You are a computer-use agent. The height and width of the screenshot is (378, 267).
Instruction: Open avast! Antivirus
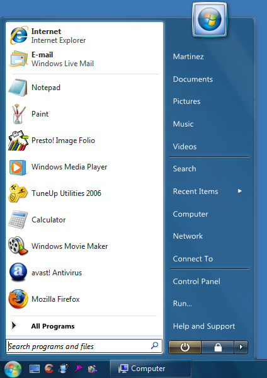[x=84, y=273]
